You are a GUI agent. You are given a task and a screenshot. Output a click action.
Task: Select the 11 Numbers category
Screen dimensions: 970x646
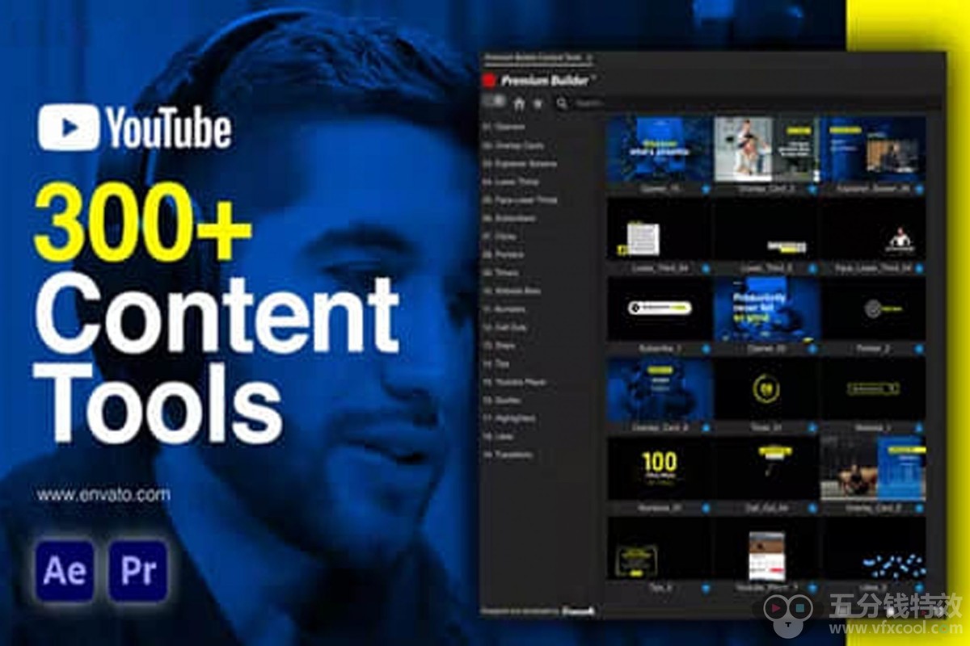point(504,309)
